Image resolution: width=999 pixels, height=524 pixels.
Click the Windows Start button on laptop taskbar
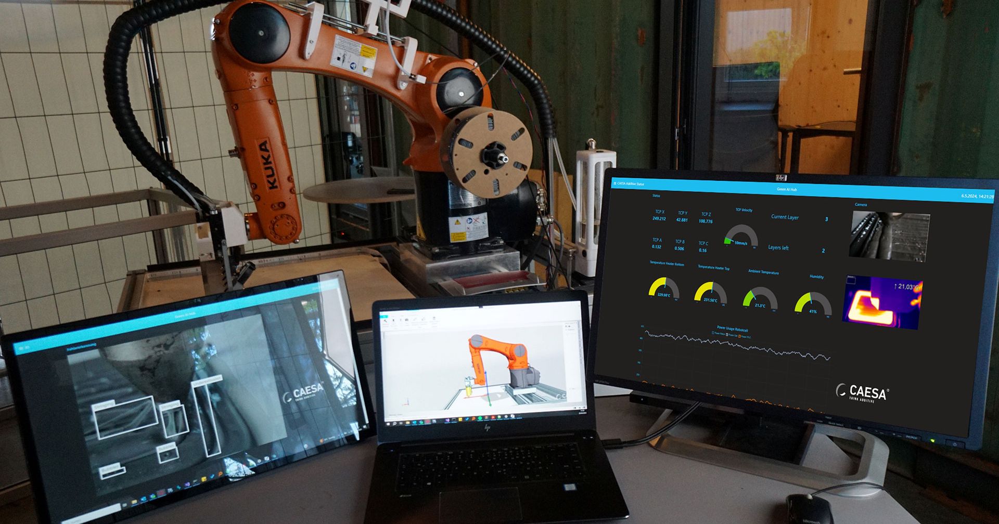coord(388,424)
